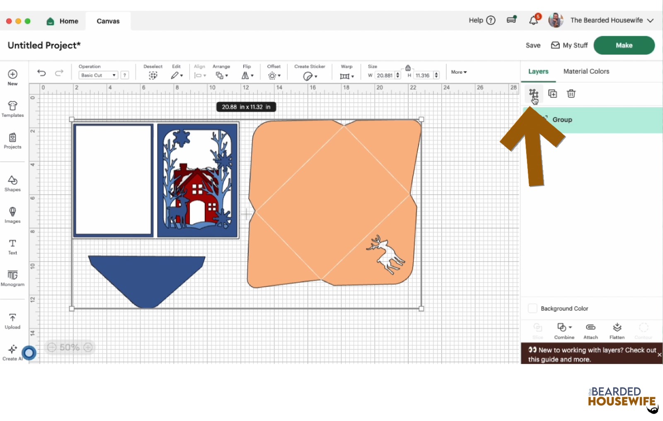
Task: Click the Ungroup icon in the Layers panel
Action: [534, 94]
